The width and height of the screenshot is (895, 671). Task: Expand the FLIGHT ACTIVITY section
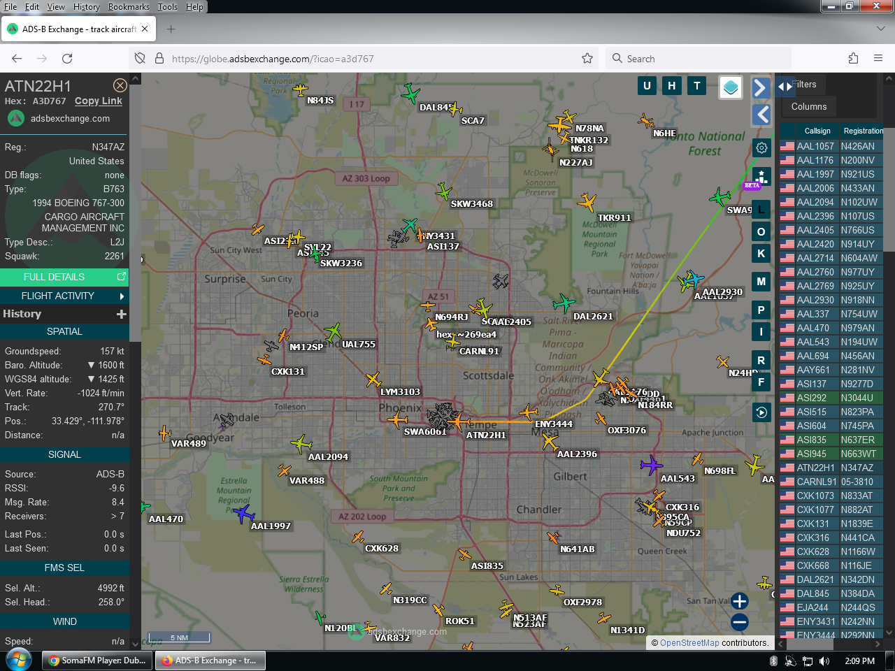[x=64, y=296]
